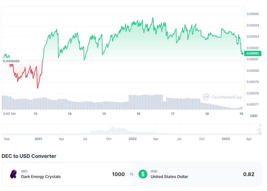Screen dimensions: 267x191
Task: Click the 1000 DEC amount input field
Action: pyautogui.click(x=118, y=174)
